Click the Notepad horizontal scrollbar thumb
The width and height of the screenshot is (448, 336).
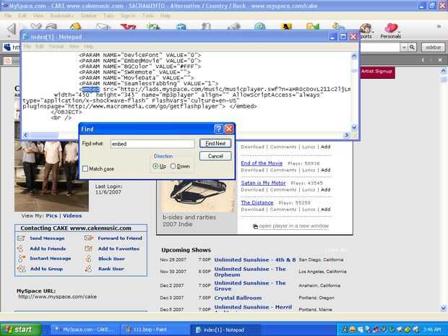coord(43,135)
